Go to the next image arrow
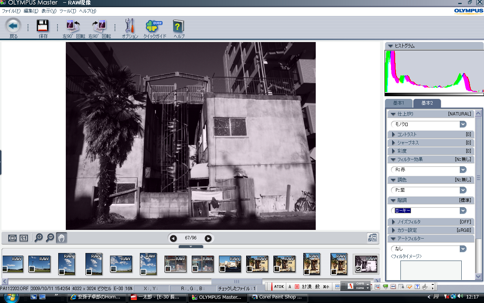484x303 pixels. [x=208, y=238]
